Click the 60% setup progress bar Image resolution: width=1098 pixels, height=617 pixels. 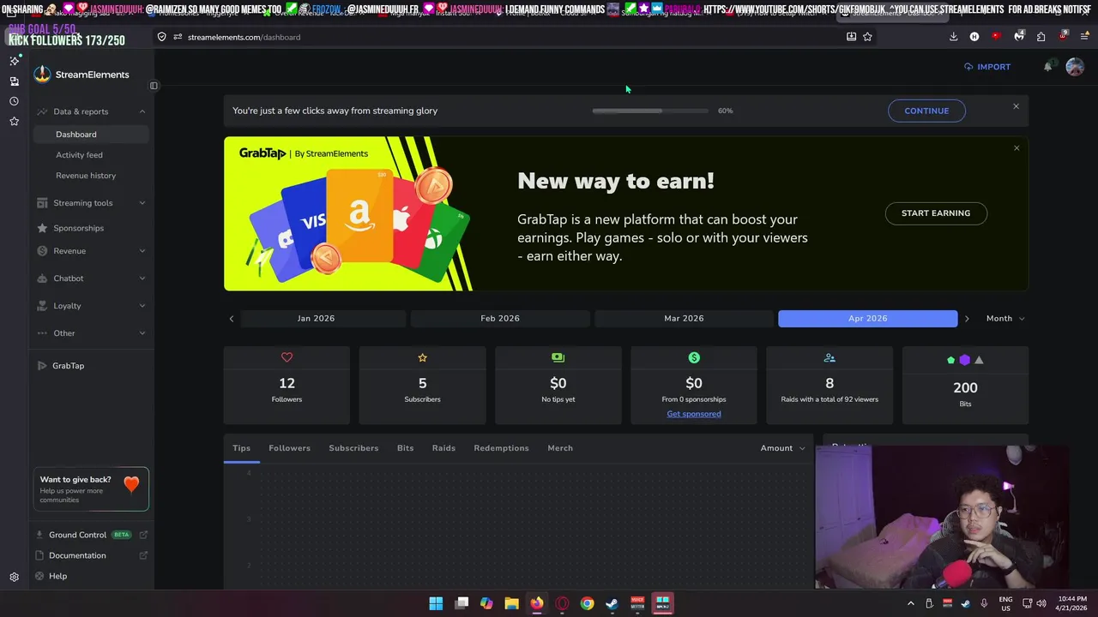click(650, 111)
